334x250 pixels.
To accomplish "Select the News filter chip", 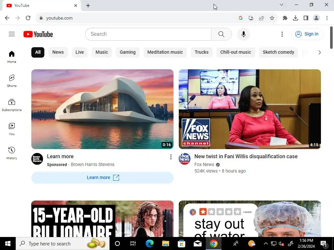I will [58, 52].
